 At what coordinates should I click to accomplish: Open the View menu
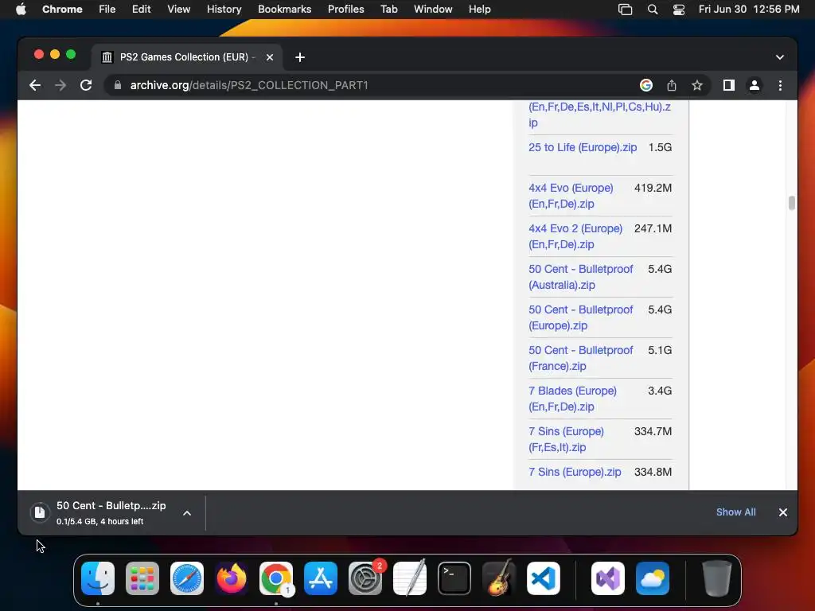[x=179, y=10]
